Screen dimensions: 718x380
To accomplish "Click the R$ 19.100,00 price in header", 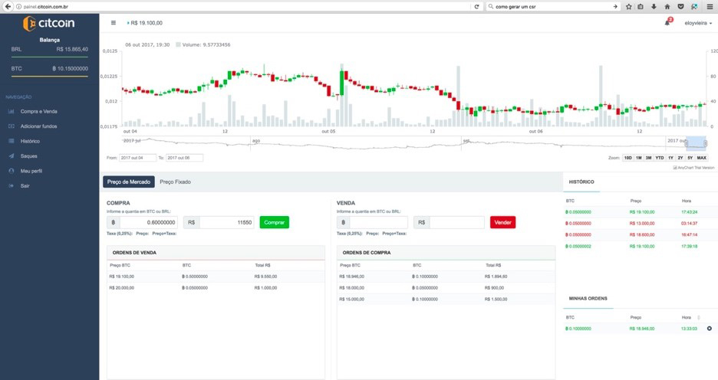I will coord(147,23).
